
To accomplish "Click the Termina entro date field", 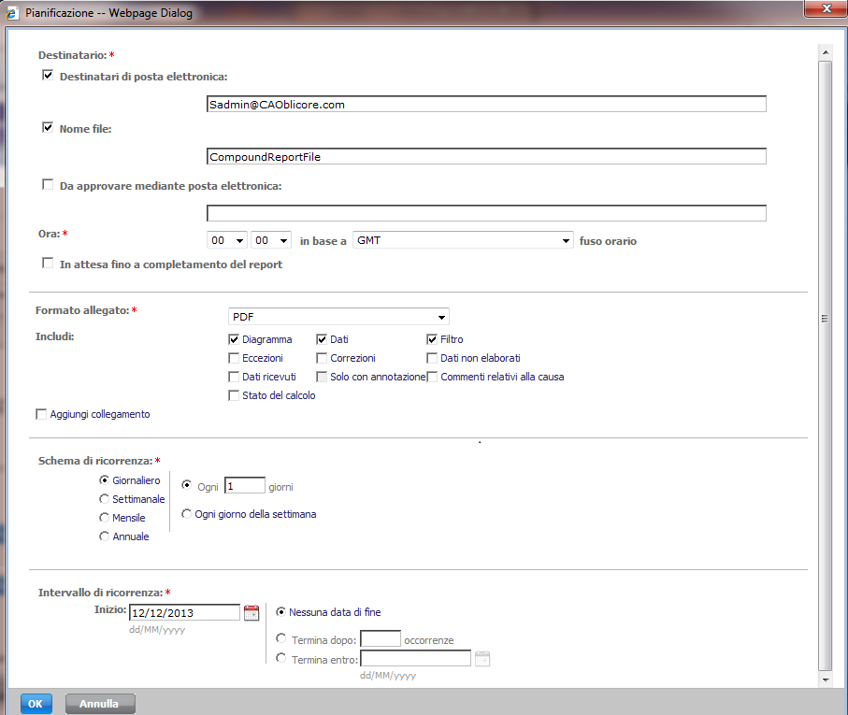I will (415, 658).
